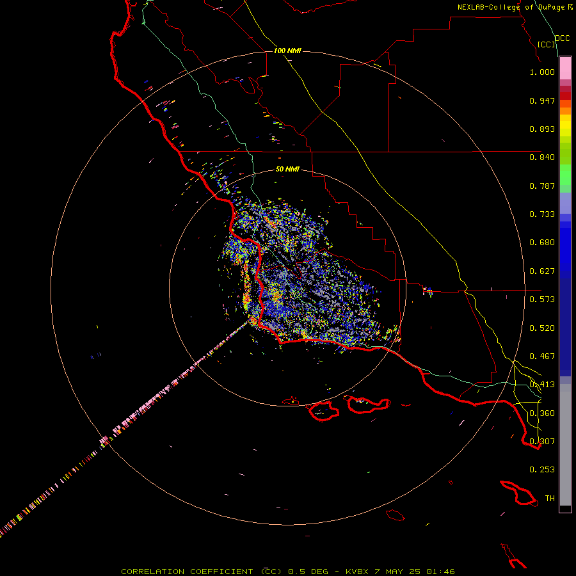
Task: Click the 0.627 legend value
Action: [x=542, y=271]
